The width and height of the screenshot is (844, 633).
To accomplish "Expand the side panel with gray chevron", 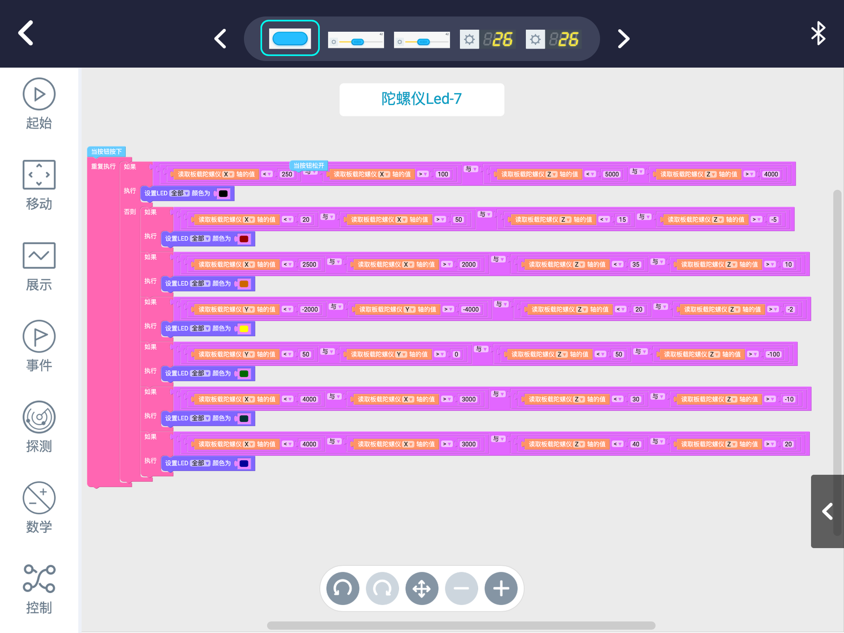I will [827, 511].
